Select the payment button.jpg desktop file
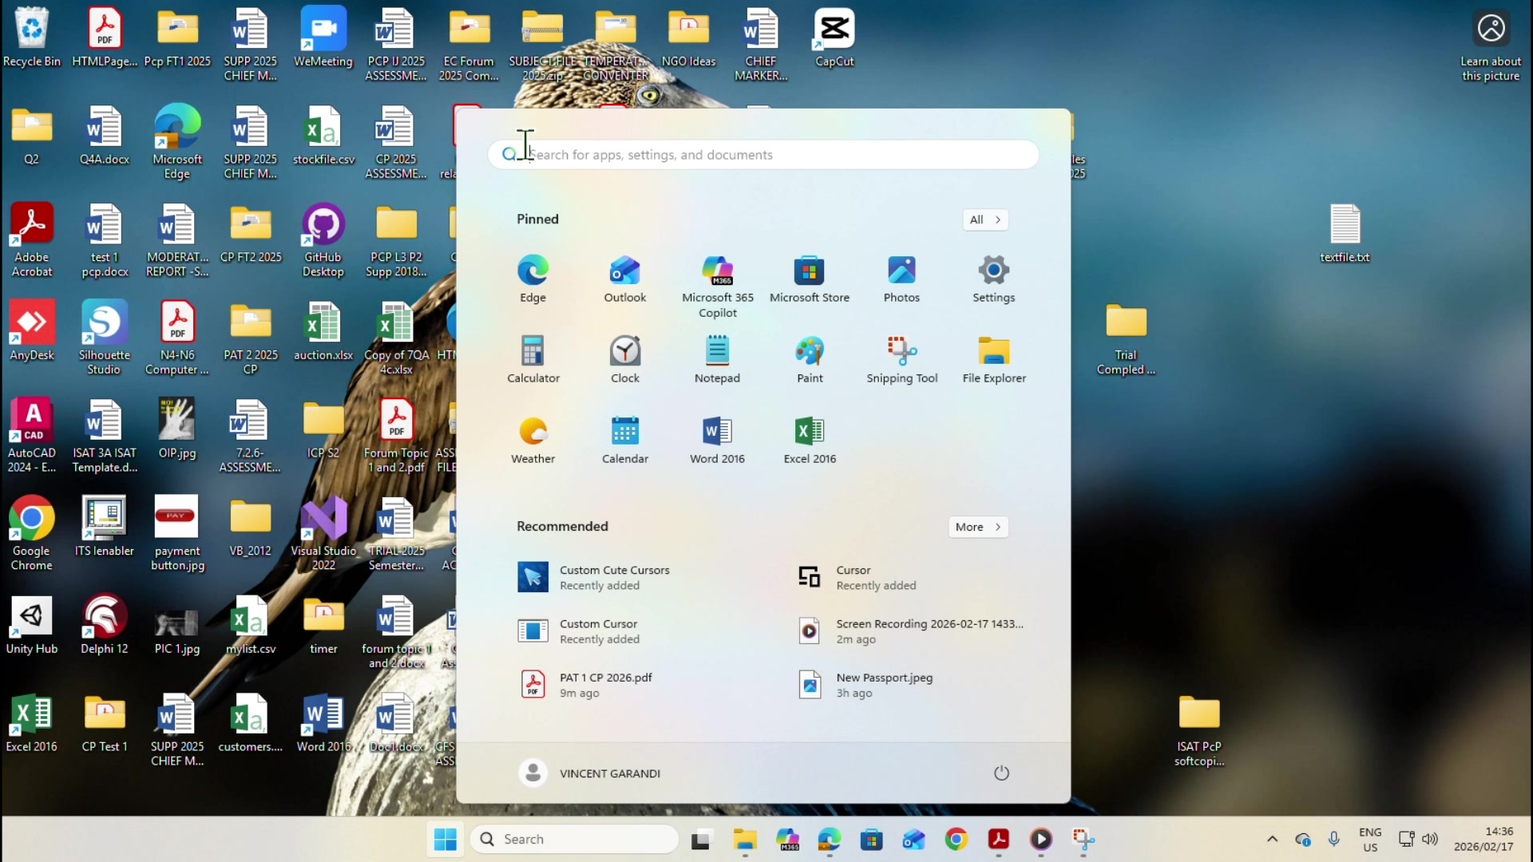Screen dimensions: 1533x862 click(x=177, y=534)
